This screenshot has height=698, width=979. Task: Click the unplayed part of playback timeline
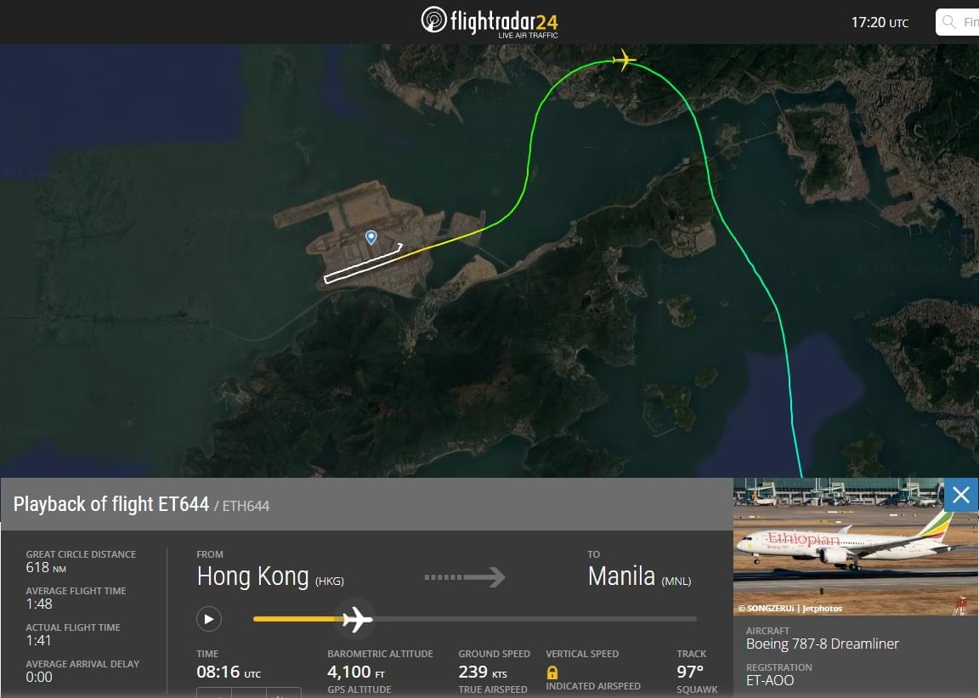(x=535, y=619)
